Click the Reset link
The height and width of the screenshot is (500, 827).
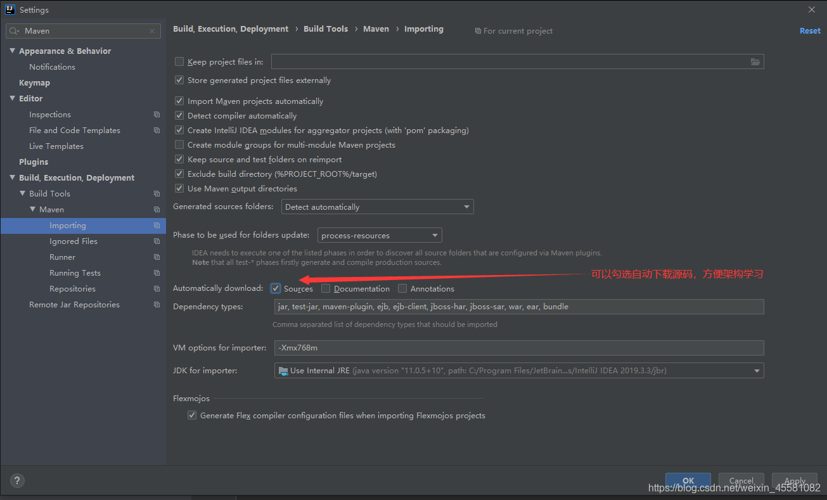point(810,31)
